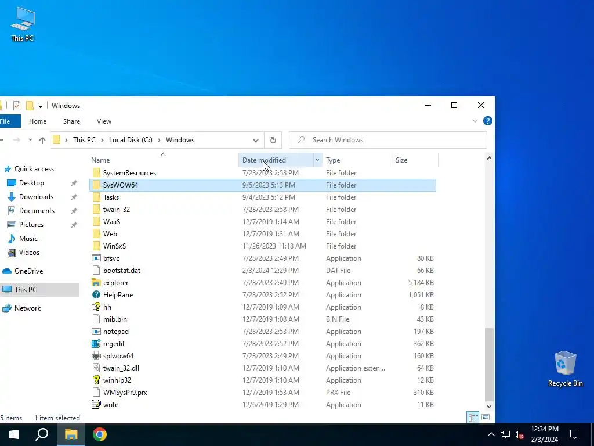594x446 pixels.
Task: Sort by the Type column header
Action: point(333,160)
